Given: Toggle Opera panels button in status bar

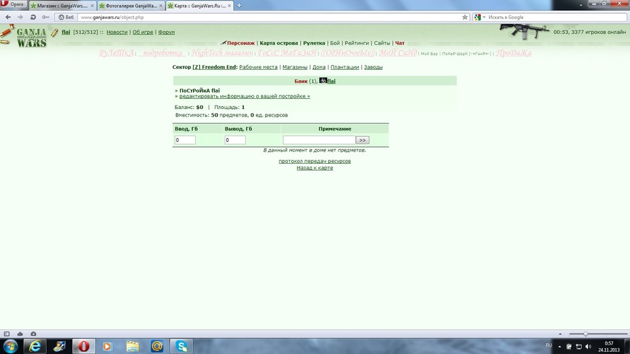Looking at the screenshot, I should (x=6, y=334).
